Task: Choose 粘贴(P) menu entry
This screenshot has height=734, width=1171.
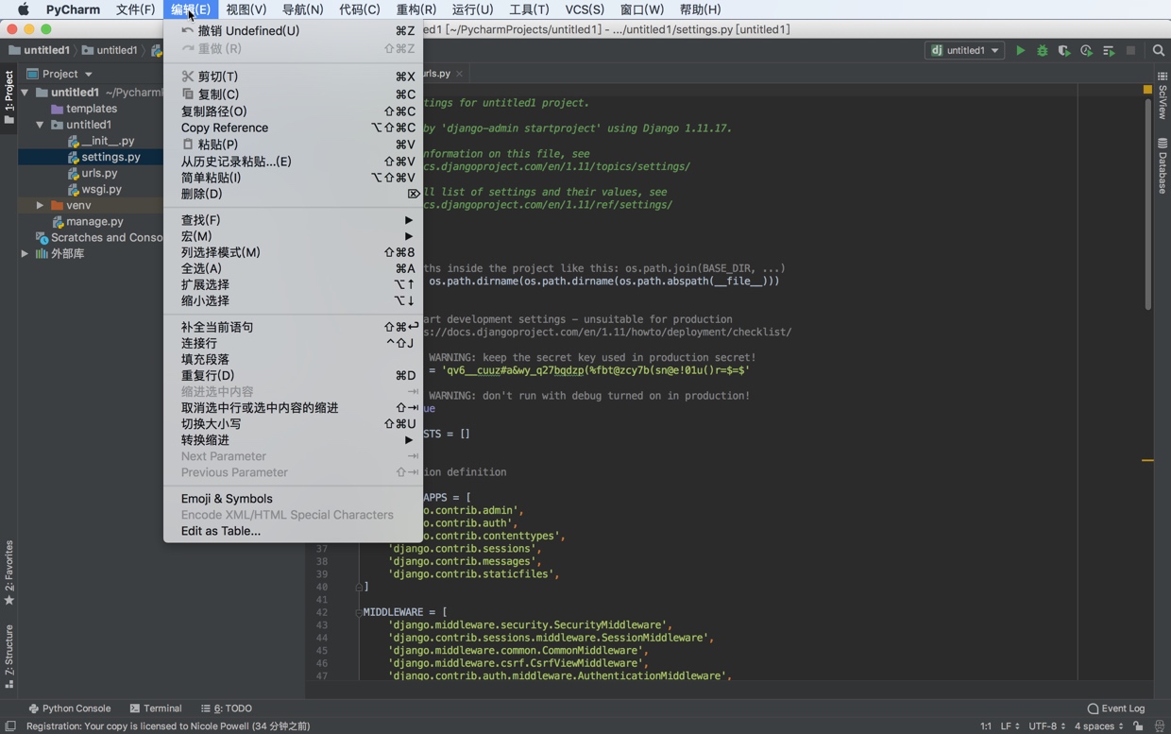Action: coord(294,145)
